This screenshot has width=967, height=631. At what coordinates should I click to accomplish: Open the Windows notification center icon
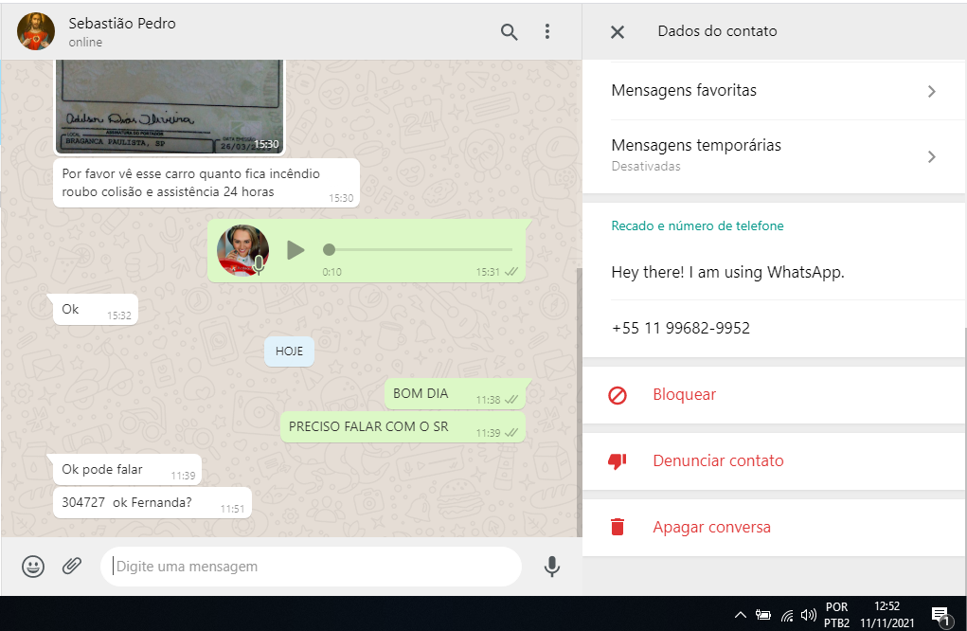click(940, 615)
